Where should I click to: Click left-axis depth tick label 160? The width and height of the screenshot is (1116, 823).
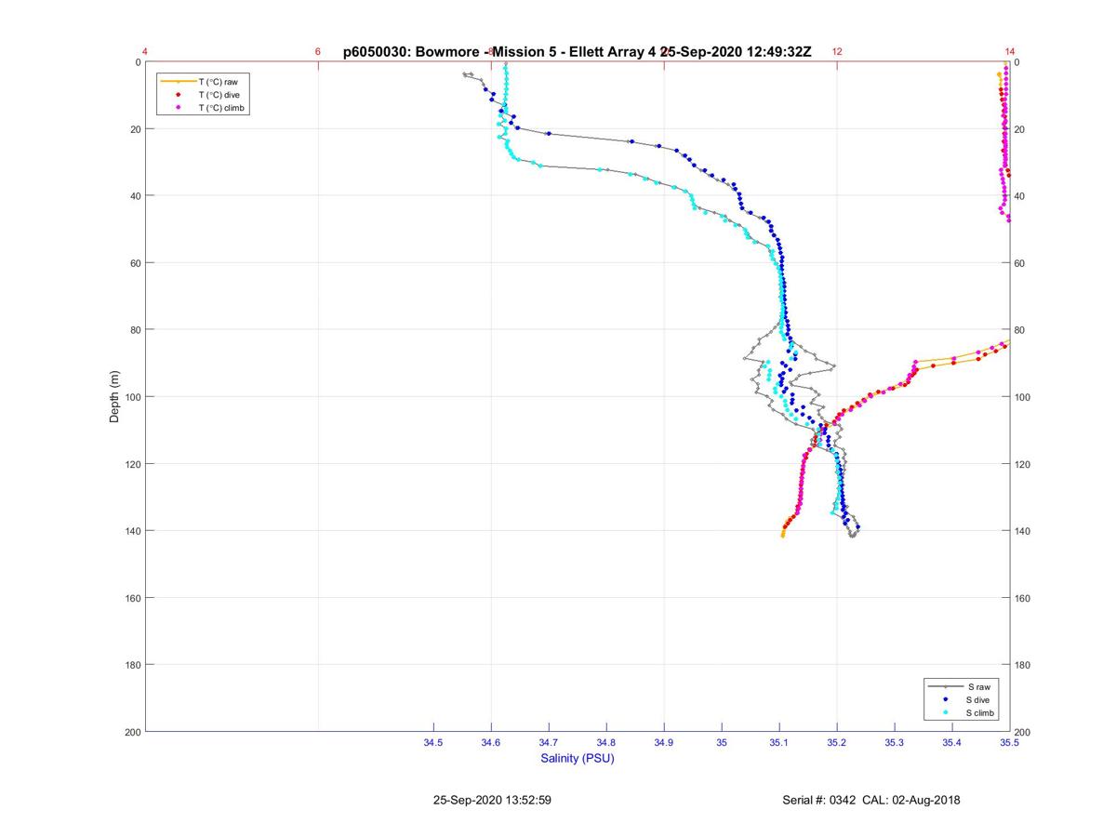133,598
